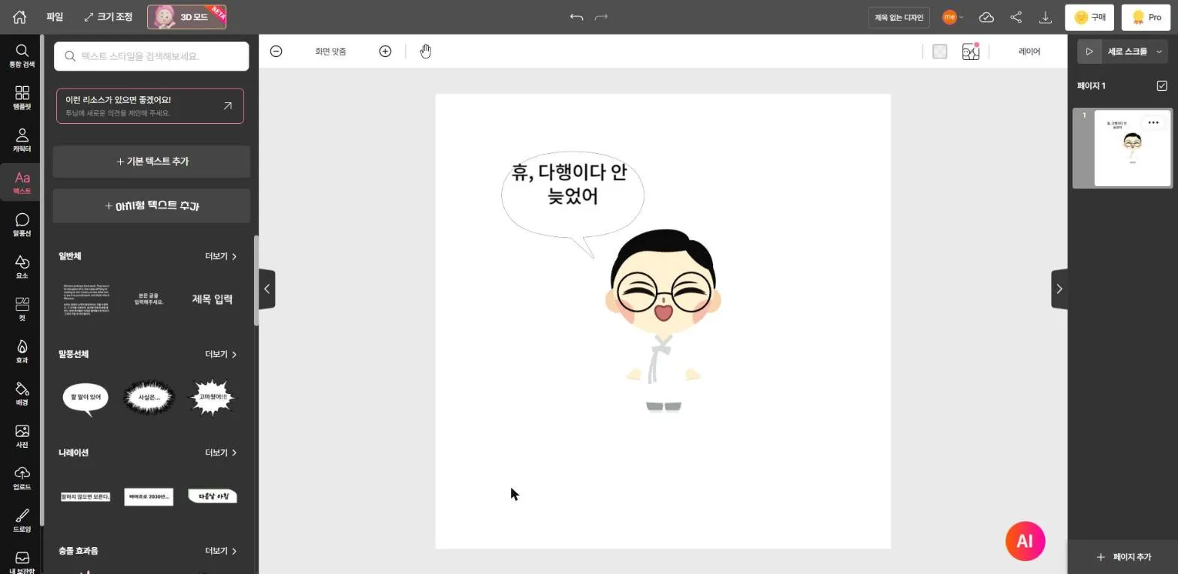Open 통합 검색 in the sidebar

[22, 56]
